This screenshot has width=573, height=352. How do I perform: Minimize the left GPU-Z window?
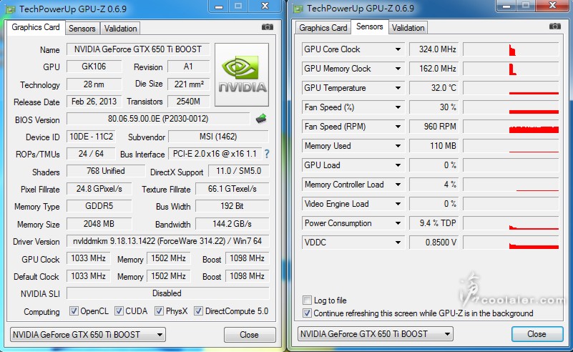218,6
